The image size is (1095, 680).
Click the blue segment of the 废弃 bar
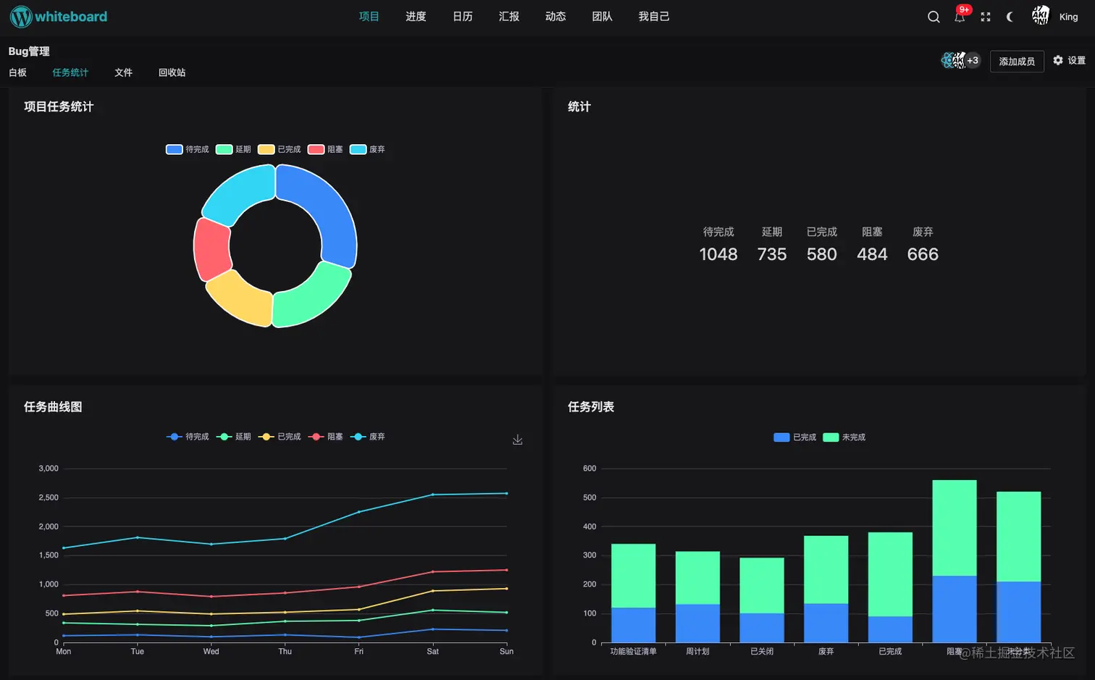tap(826, 623)
